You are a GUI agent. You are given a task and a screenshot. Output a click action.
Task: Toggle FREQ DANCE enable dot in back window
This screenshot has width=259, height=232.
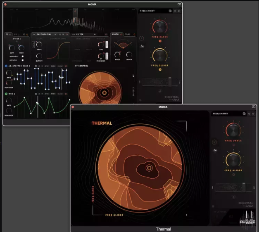click(160, 41)
